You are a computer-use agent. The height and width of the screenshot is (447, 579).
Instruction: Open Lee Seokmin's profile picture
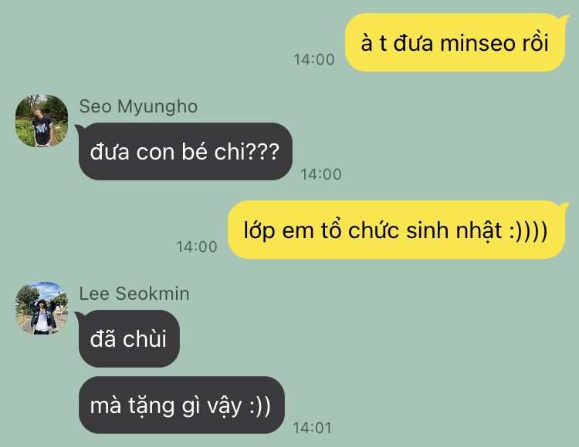(x=42, y=308)
